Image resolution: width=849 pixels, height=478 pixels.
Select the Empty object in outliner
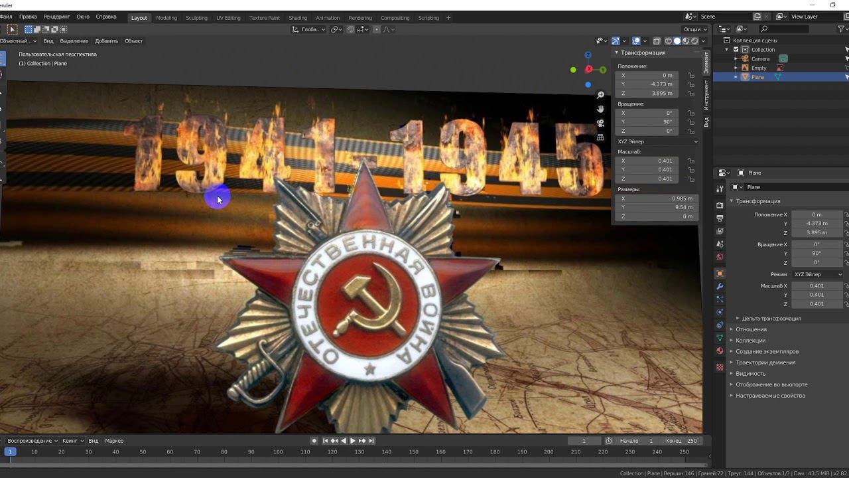pyautogui.click(x=759, y=68)
